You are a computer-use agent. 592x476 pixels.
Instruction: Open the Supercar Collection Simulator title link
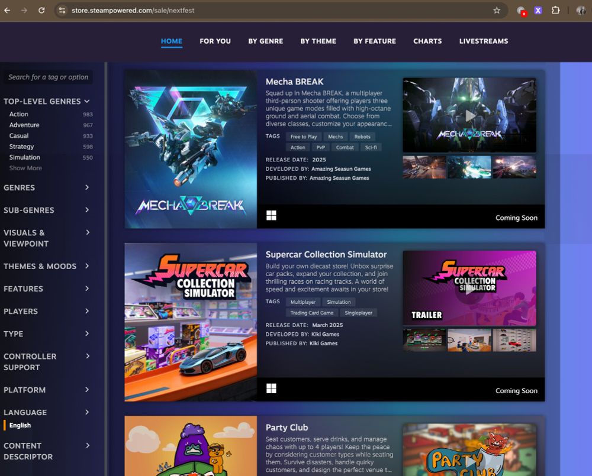tap(326, 254)
